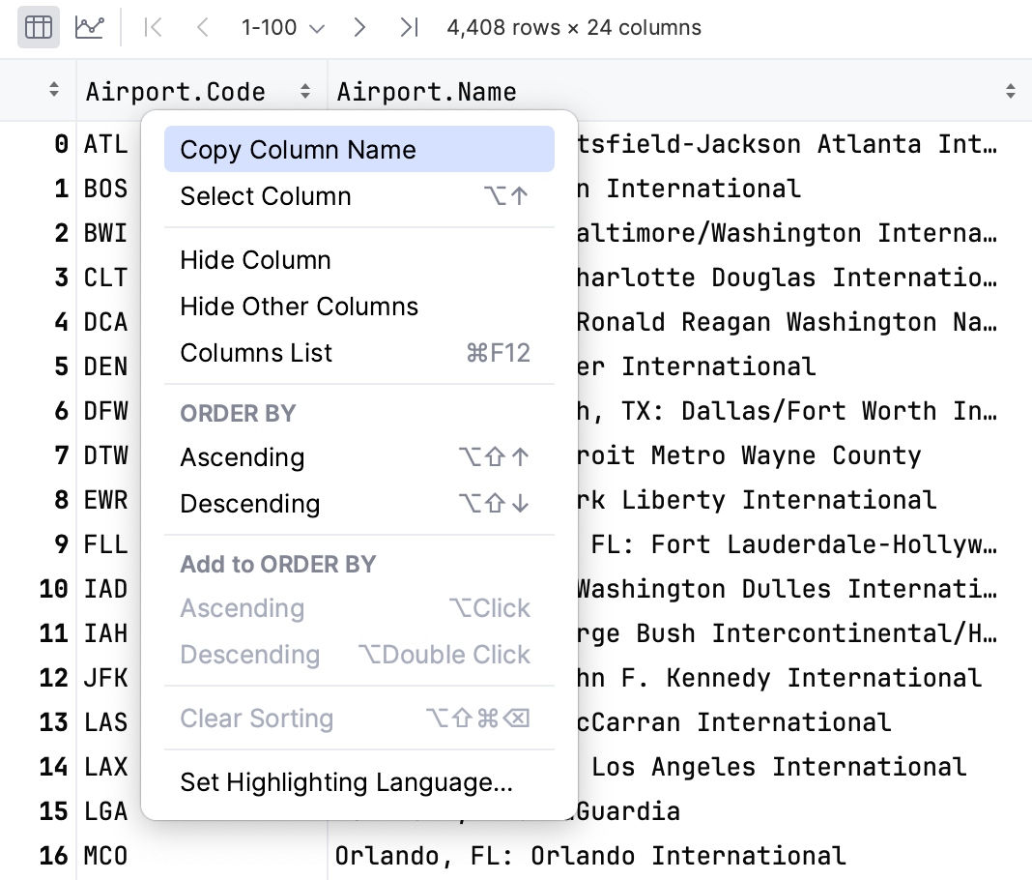Sort arrows on Airport.Code column header
1032x880 pixels.
pyautogui.click(x=304, y=91)
